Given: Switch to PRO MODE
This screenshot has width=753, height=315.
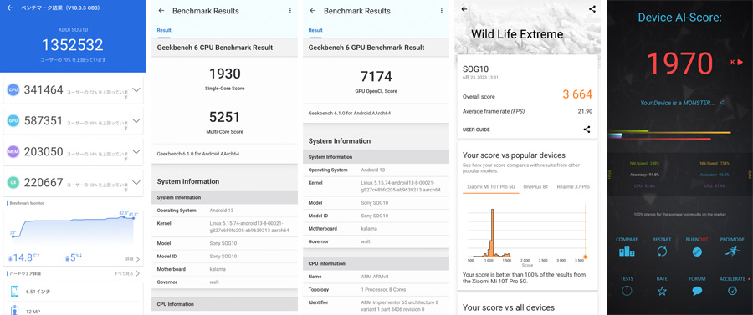Looking at the screenshot, I should tap(732, 240).
